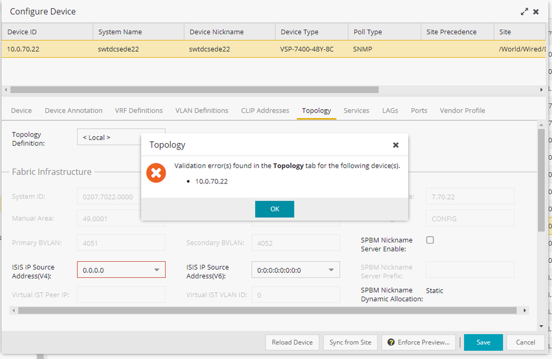Cancel the device configuration

pos(525,342)
